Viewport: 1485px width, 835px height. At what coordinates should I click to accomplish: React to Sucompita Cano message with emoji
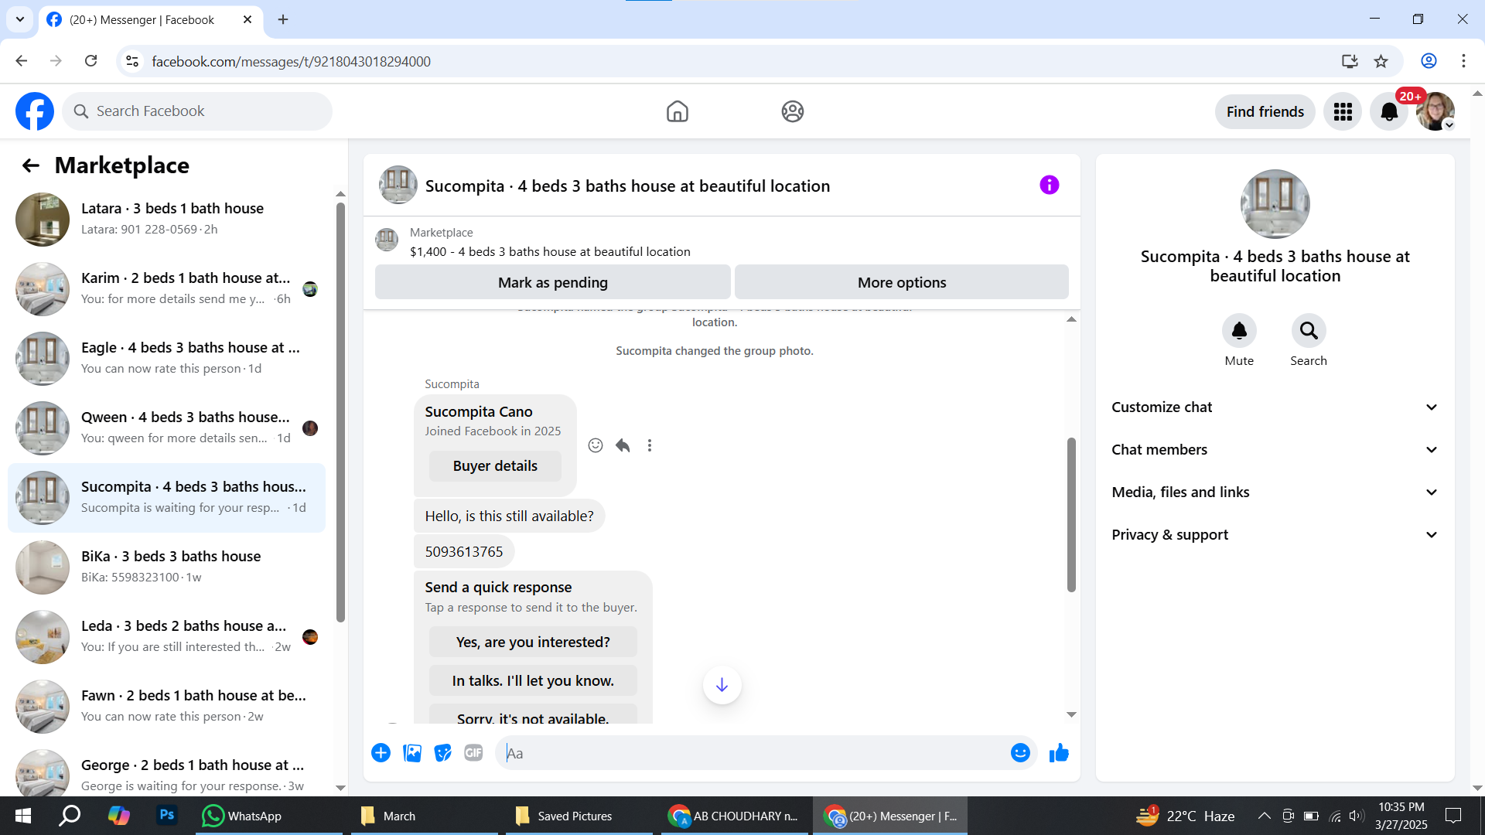(x=596, y=445)
